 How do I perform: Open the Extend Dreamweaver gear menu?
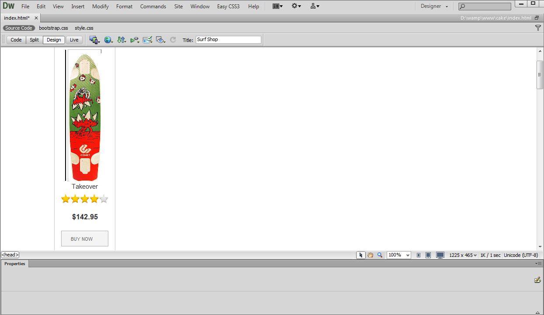[296, 6]
